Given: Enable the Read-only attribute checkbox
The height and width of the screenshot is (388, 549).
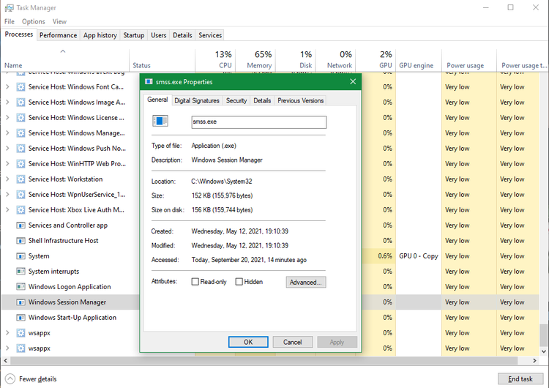Looking at the screenshot, I should click(195, 282).
